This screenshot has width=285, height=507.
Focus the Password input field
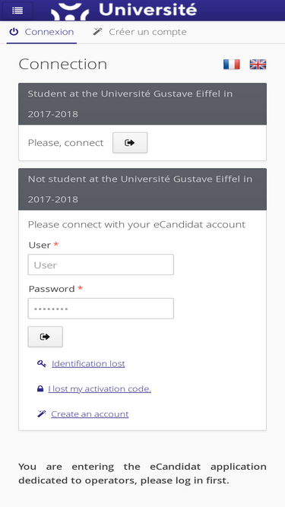point(101,309)
